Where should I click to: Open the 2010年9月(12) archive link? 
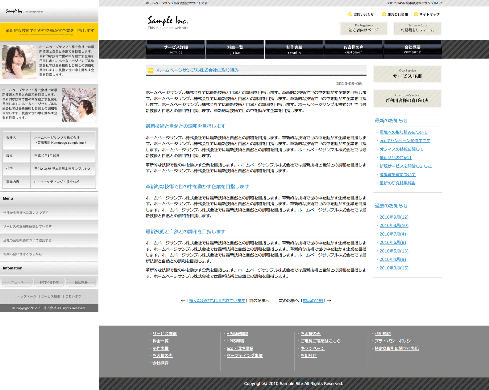394,217
